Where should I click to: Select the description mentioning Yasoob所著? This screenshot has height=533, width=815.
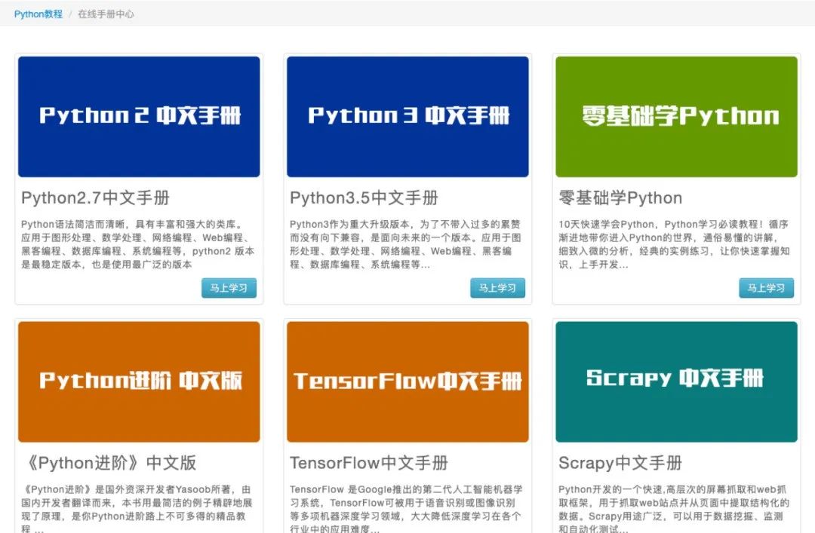pyautogui.click(x=137, y=510)
